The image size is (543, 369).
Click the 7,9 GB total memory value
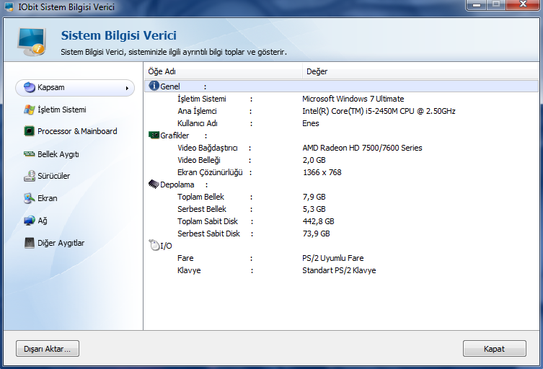(x=314, y=197)
